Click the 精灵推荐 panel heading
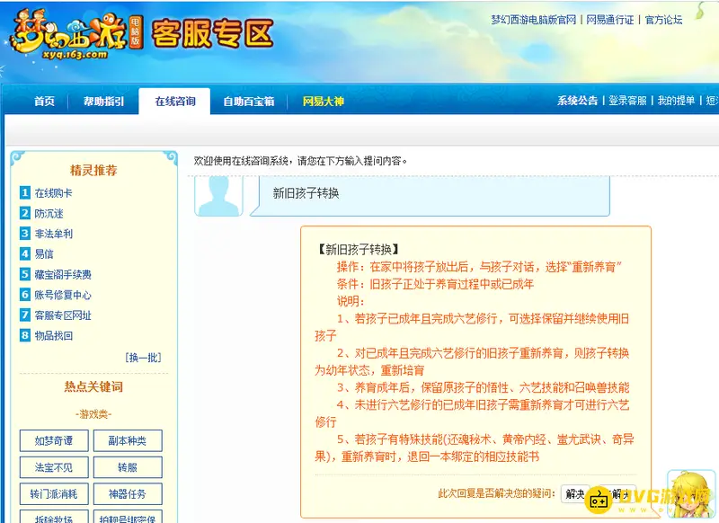 (93, 171)
